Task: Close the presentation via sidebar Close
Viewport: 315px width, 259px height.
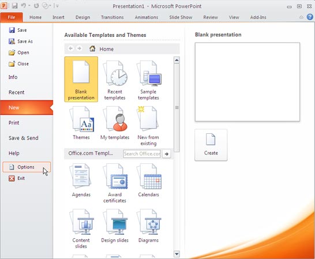Action: pos(18,63)
